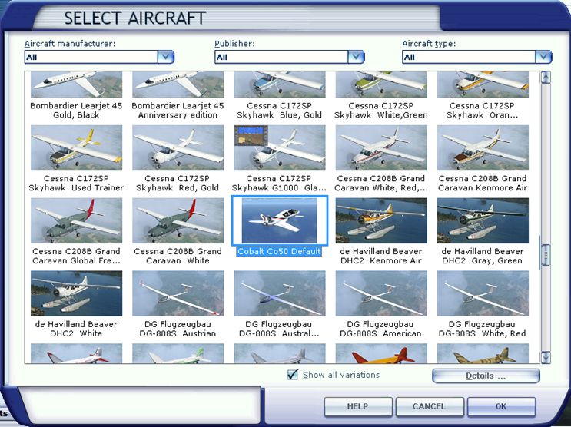Image resolution: width=571 pixels, height=427 pixels.
Task: Confirm selection with OK button
Action: (x=501, y=406)
